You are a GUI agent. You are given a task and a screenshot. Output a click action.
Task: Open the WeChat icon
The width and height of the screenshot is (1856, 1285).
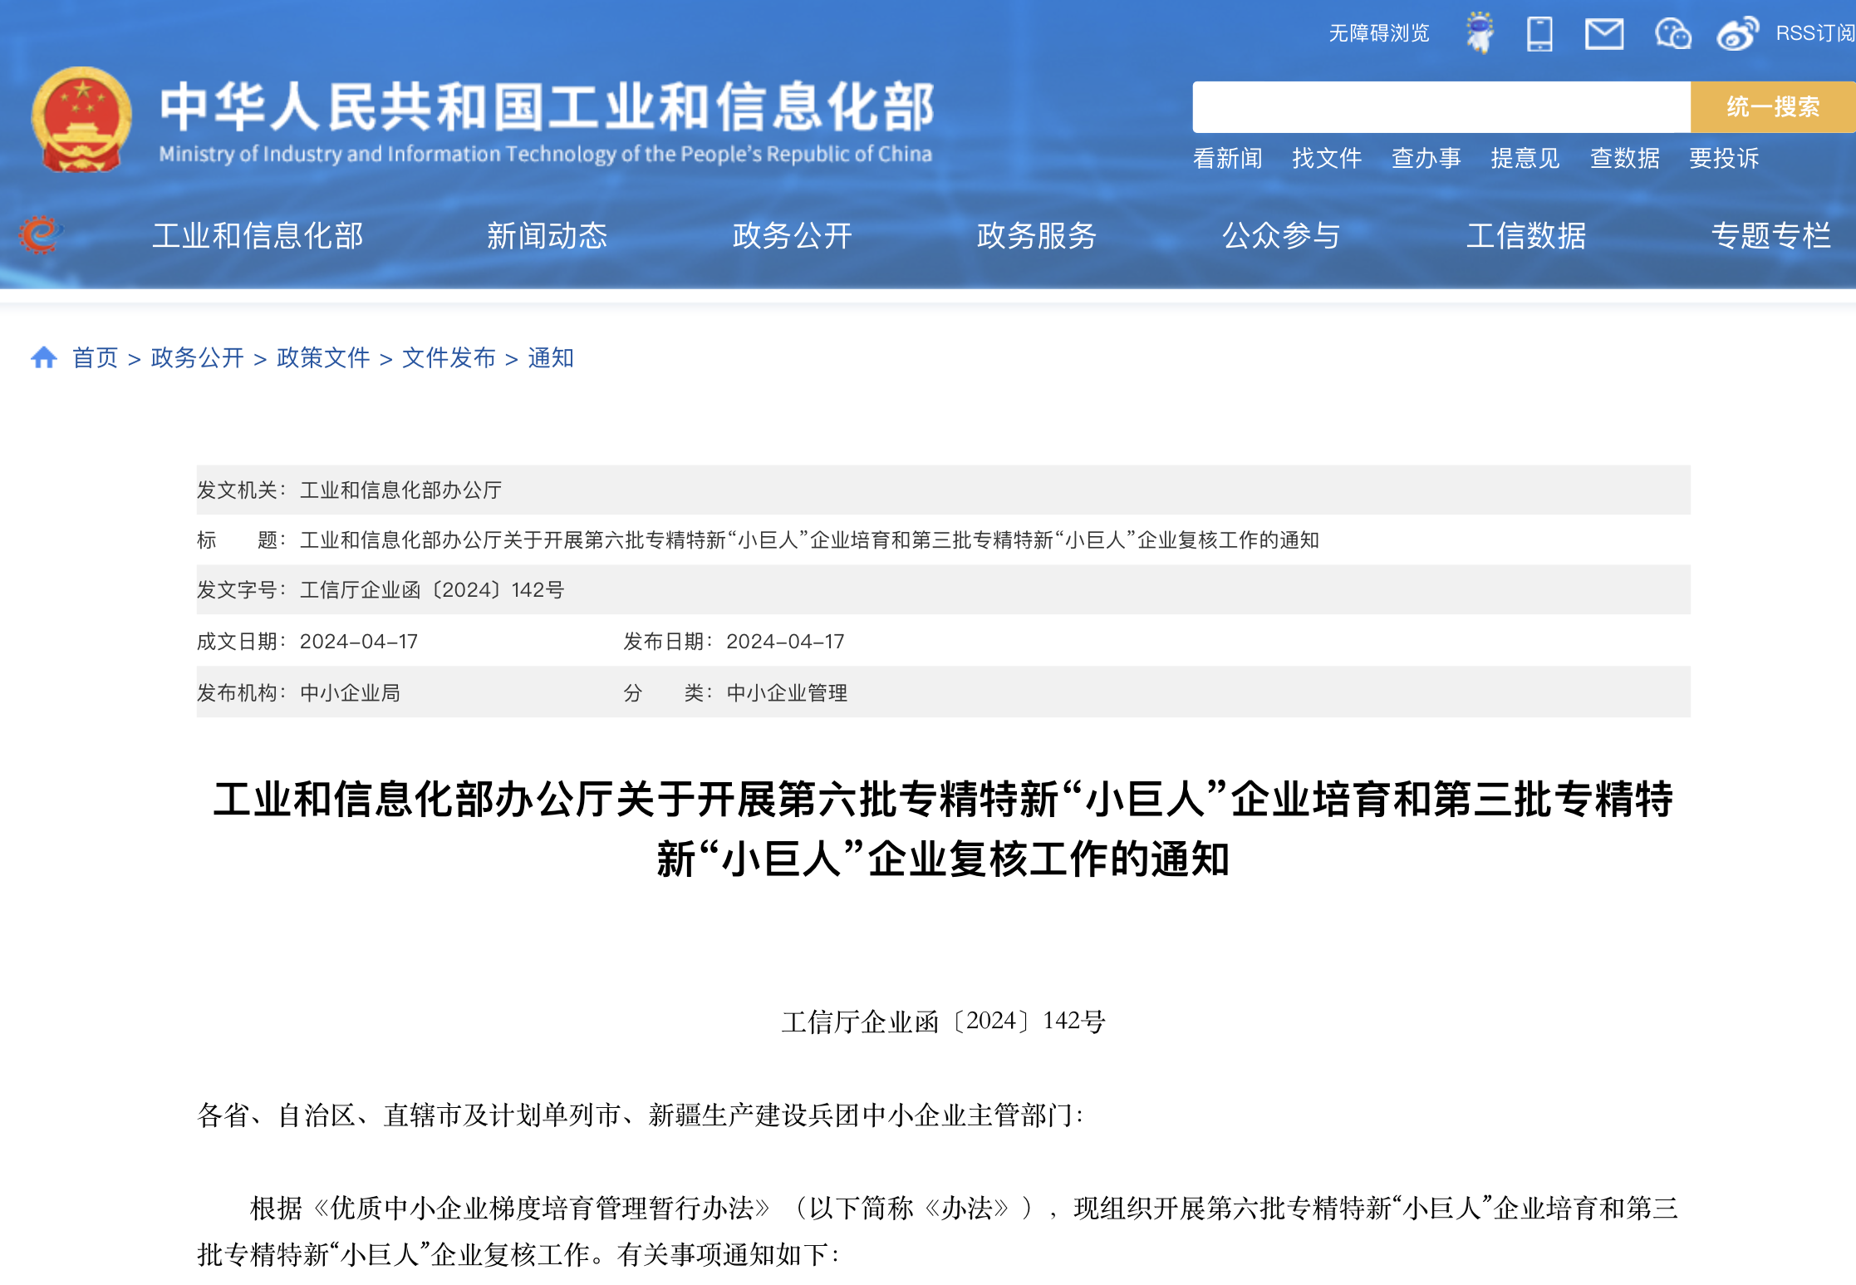pyautogui.click(x=1672, y=34)
